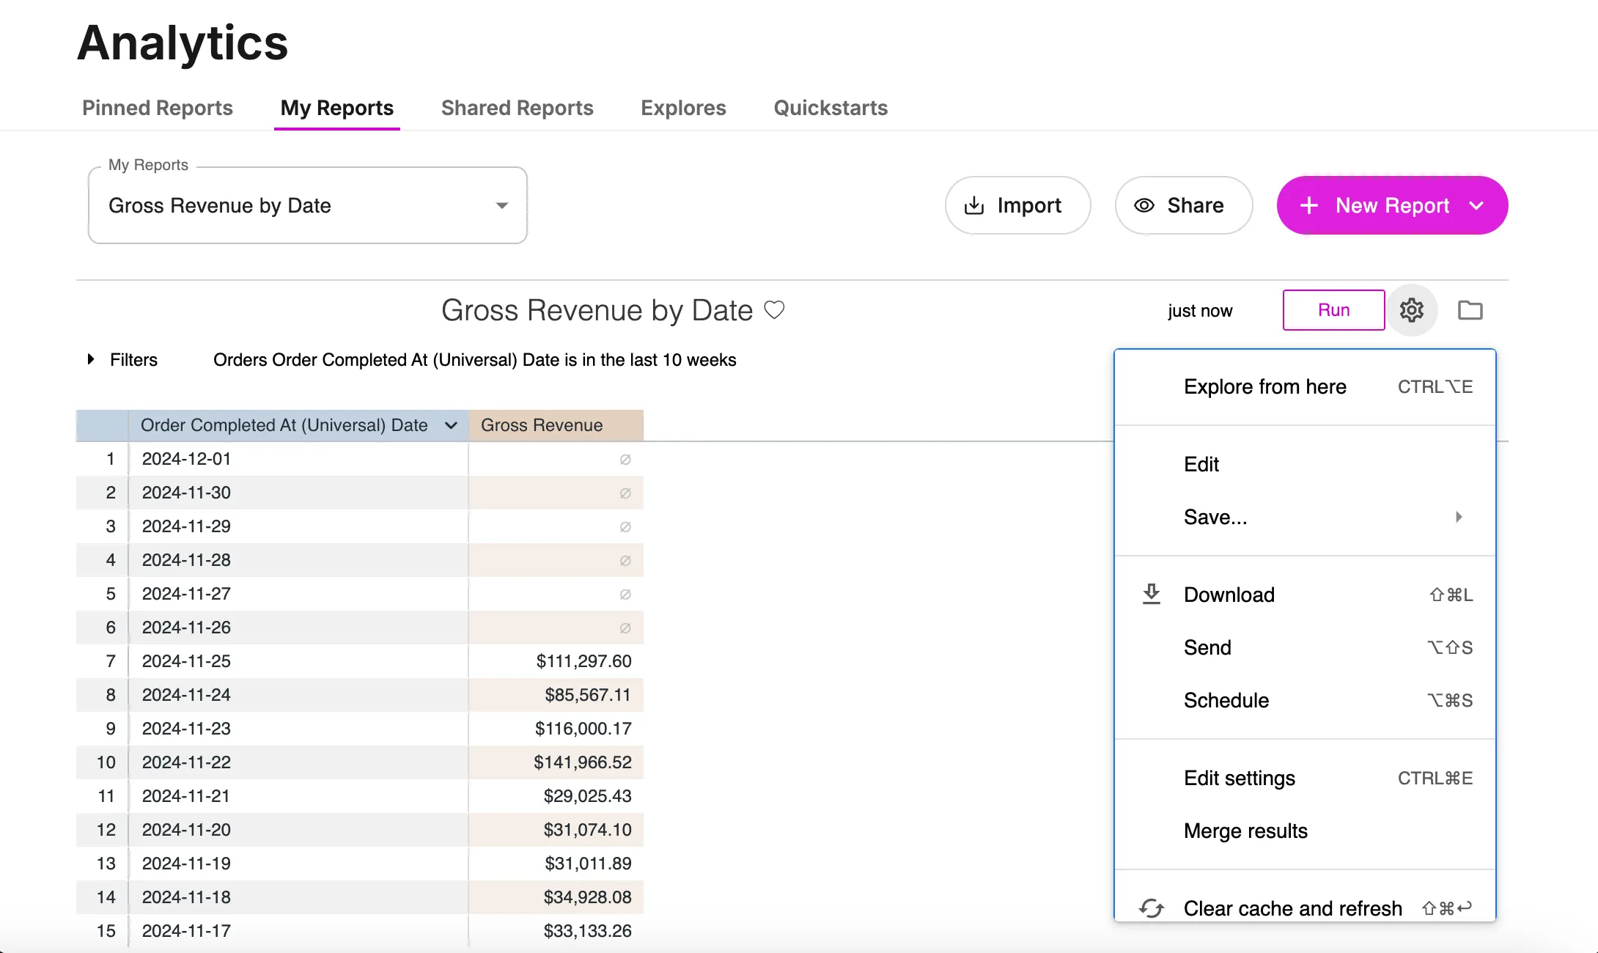This screenshot has height=953, width=1598.
Task: Choose Merge results menu item
Action: coord(1305,831)
